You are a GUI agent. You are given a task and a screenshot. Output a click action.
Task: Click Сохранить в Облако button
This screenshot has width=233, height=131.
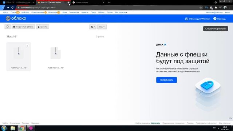pos(23,27)
